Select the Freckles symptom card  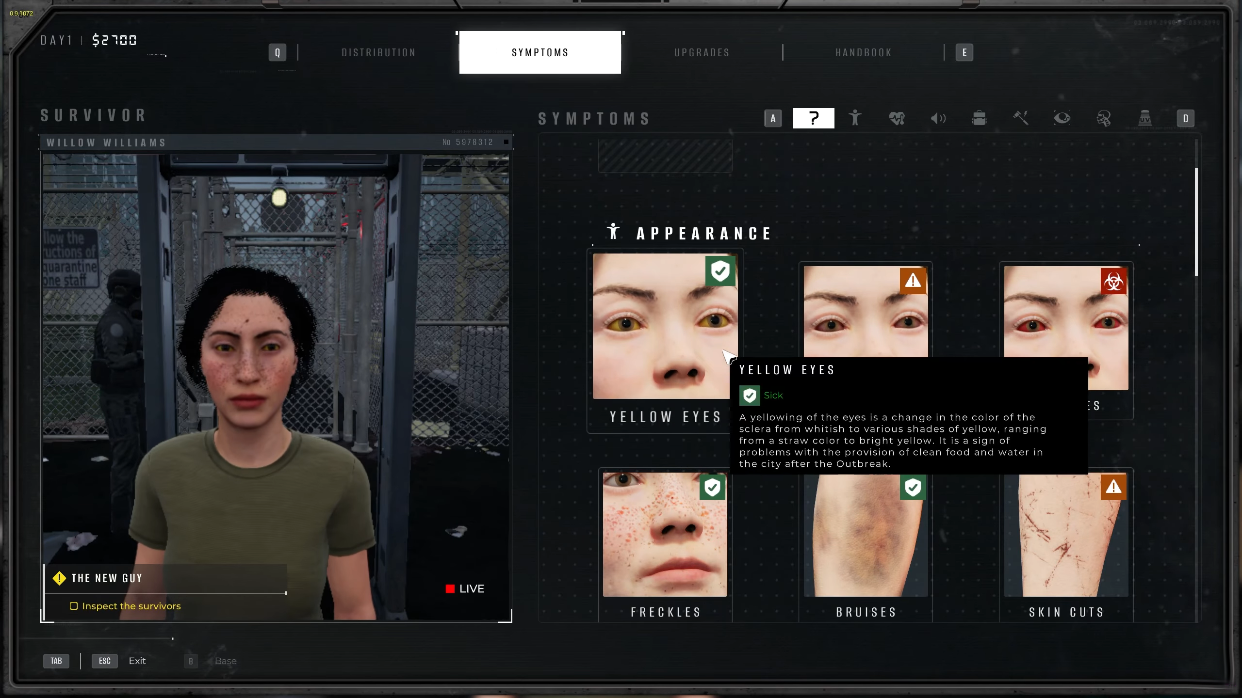coord(665,543)
